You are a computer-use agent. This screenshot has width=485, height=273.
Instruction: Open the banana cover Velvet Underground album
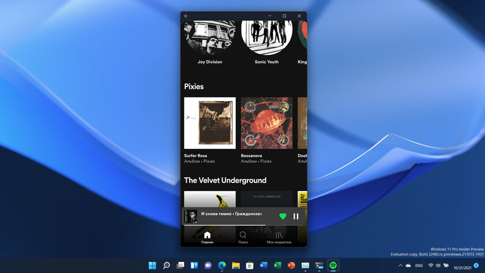(x=210, y=199)
